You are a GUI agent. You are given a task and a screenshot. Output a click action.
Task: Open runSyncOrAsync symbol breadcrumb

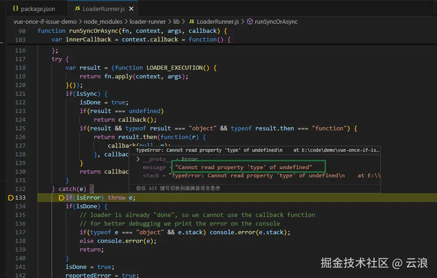276,22
